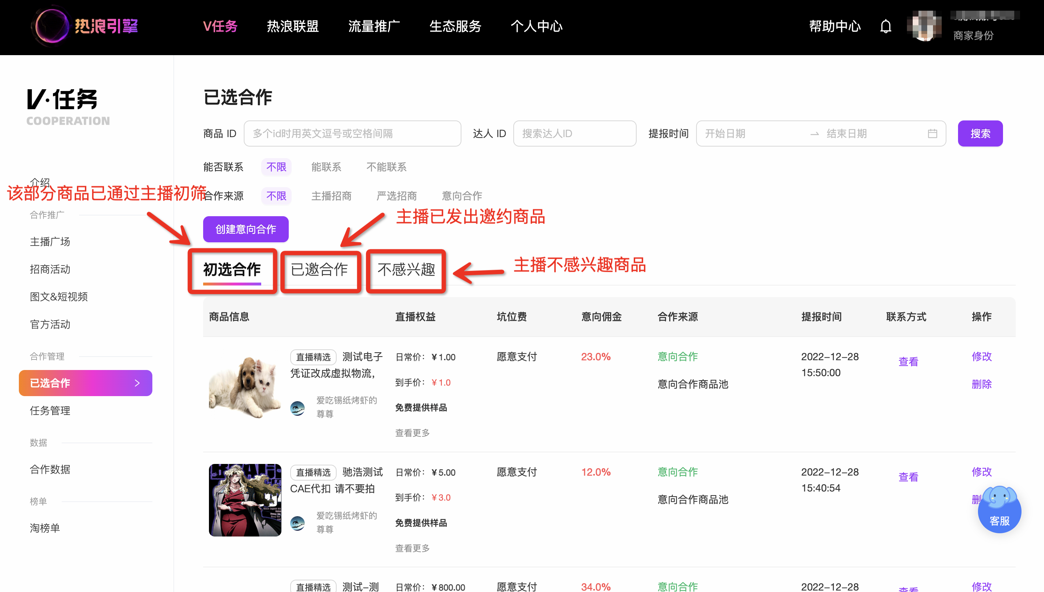Screen dimensions: 1044x592
Task: Click 修改 for the 23.0% commission row
Action: pyautogui.click(x=981, y=357)
